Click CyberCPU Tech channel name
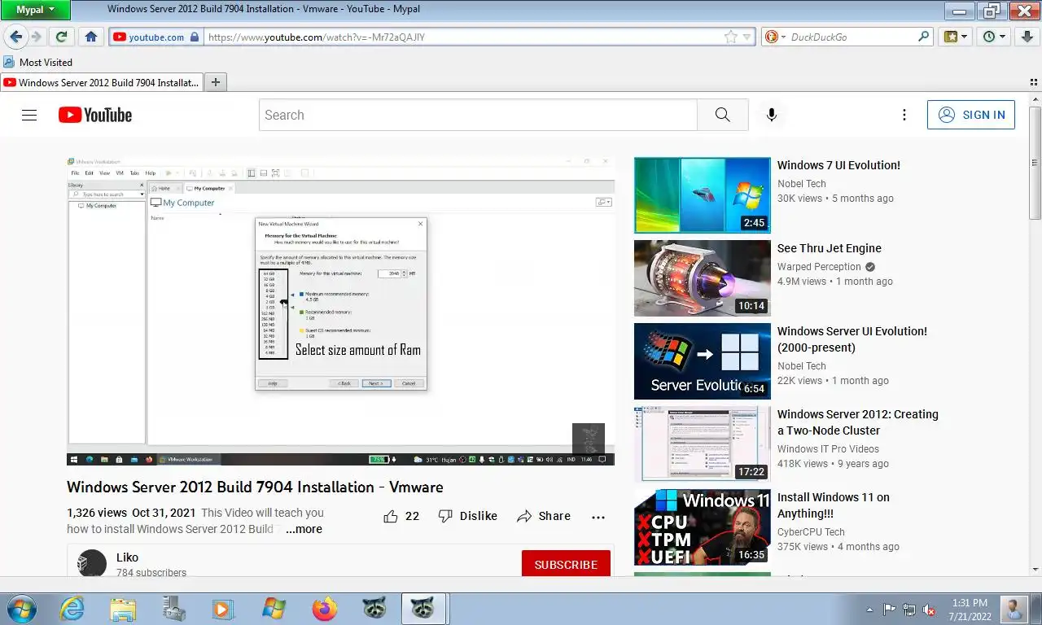The height and width of the screenshot is (625, 1042). 811,532
